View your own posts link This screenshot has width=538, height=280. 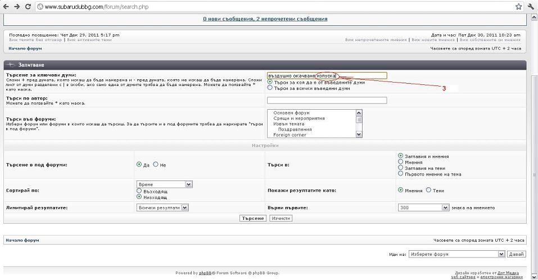[x=490, y=40]
